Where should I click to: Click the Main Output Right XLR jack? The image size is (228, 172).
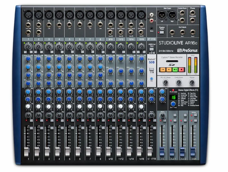click(172, 15)
